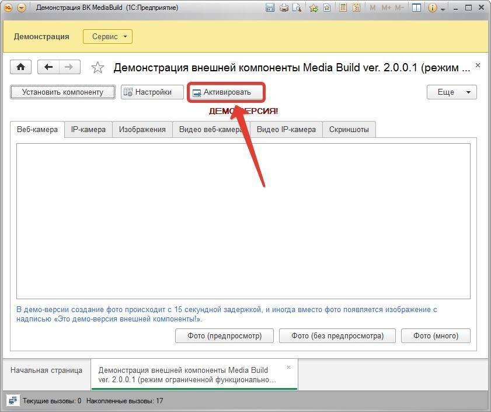Viewport: 491px width, 412px height.
Task: Switch to the IP-камера tab
Action: [x=88, y=130]
